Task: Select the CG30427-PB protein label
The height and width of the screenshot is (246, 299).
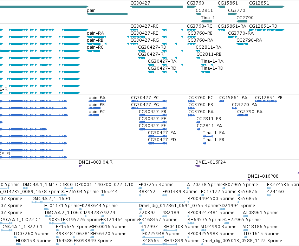Action: click(152, 112)
